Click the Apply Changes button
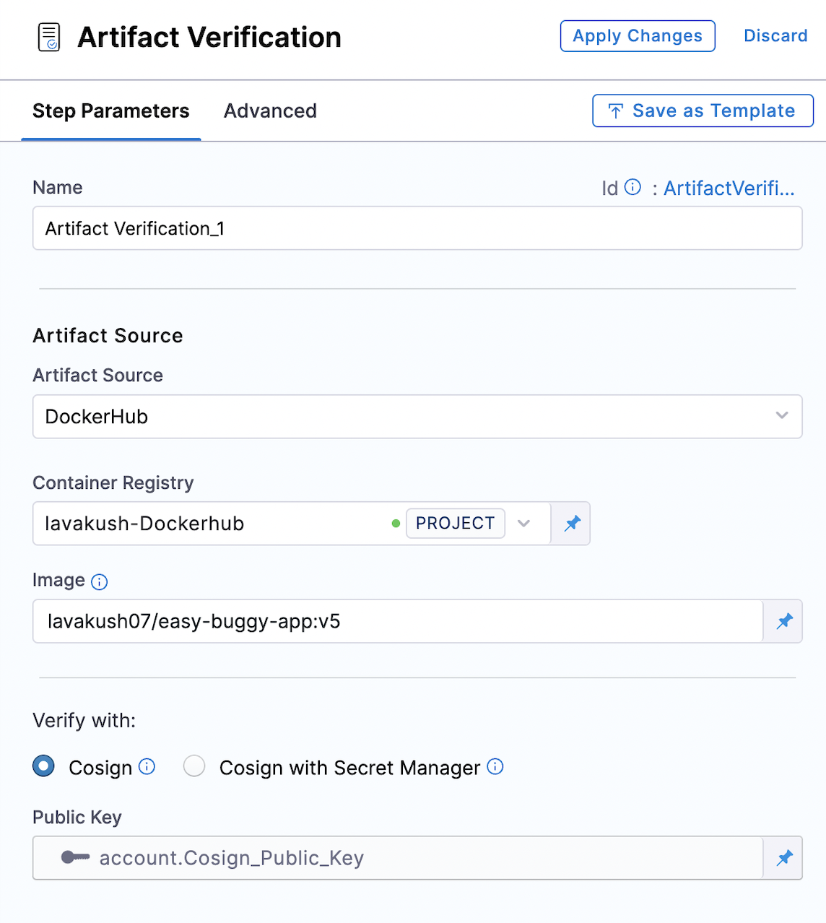 (638, 36)
